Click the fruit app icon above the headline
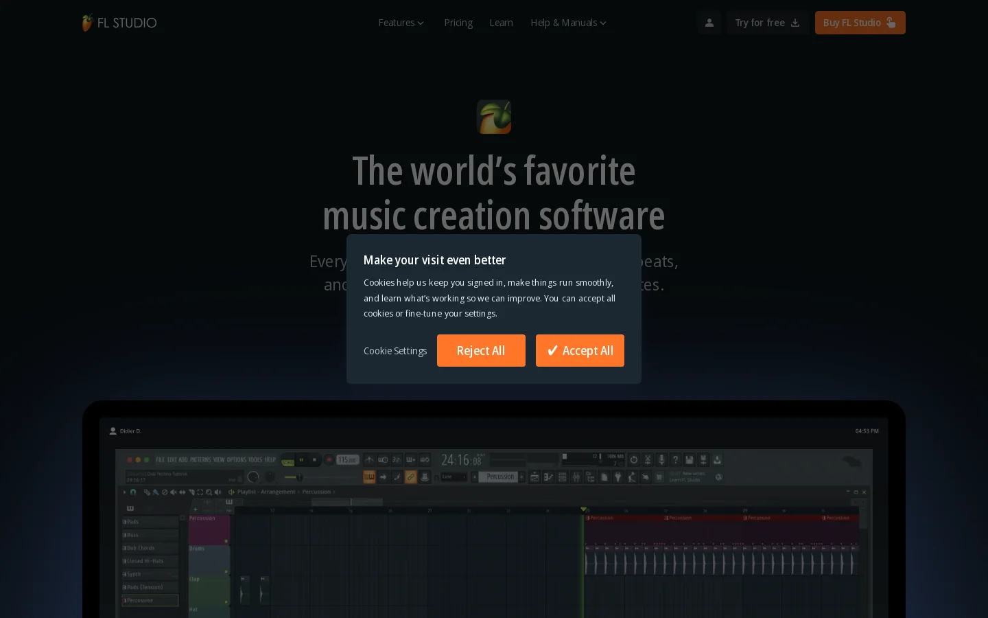Viewport: 988px width, 618px height. tap(494, 117)
